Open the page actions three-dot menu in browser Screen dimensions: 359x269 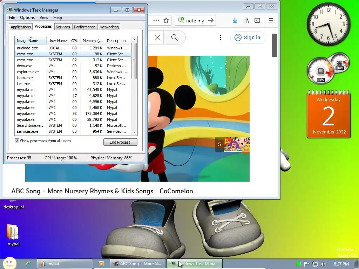(156, 20)
